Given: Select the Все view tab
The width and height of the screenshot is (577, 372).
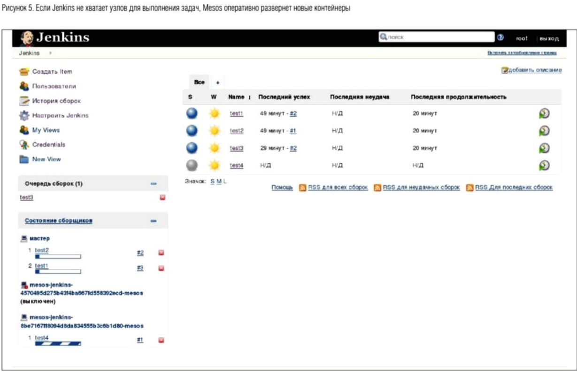Looking at the screenshot, I should 200,82.
